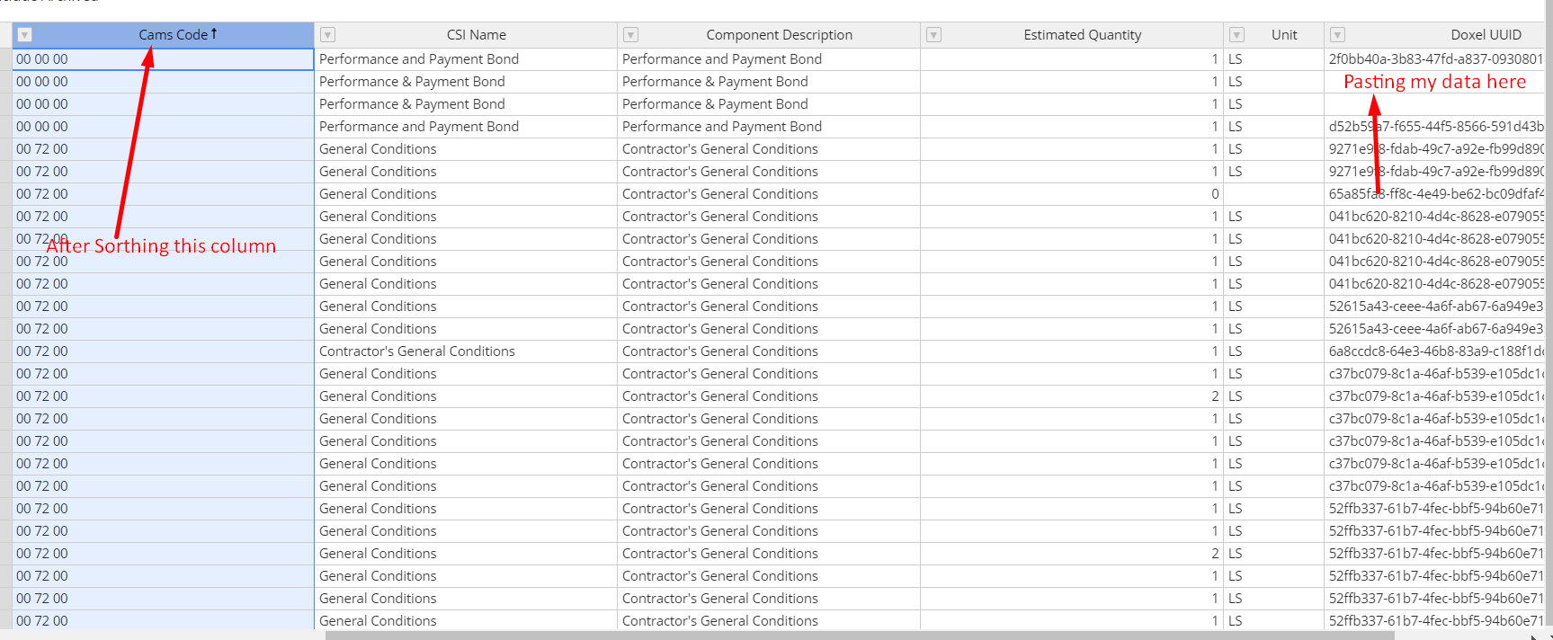
Task: Click the ascending sort arrow in Cams Code
Action: pos(214,34)
